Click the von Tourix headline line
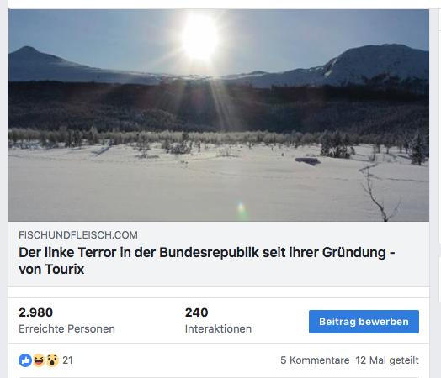 pos(51,270)
